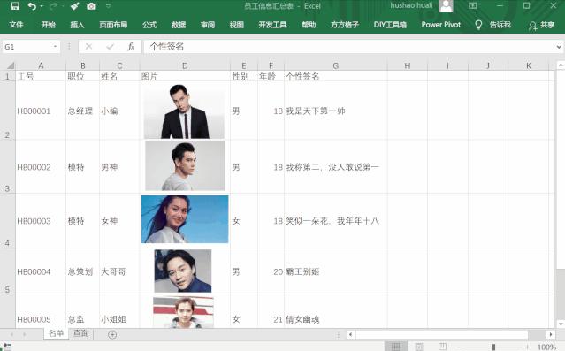Switch to the 插入 ribbon tab
This screenshot has height=351, width=565.
[x=77, y=25]
